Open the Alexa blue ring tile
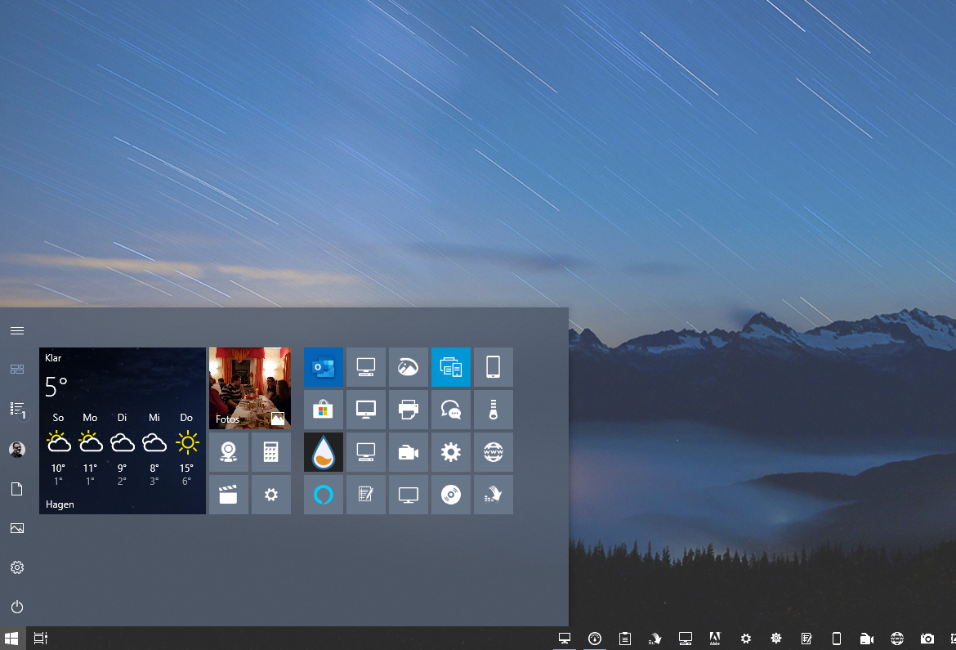956x650 pixels. [x=323, y=495]
